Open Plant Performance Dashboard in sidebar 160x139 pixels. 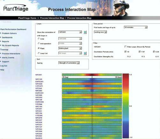tap(13, 29)
